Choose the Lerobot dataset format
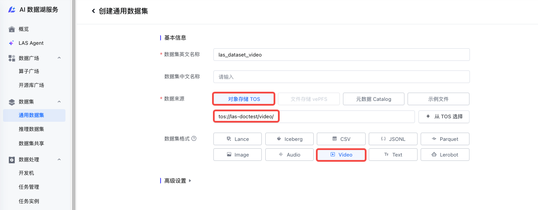This screenshot has width=538, height=210. [445, 155]
